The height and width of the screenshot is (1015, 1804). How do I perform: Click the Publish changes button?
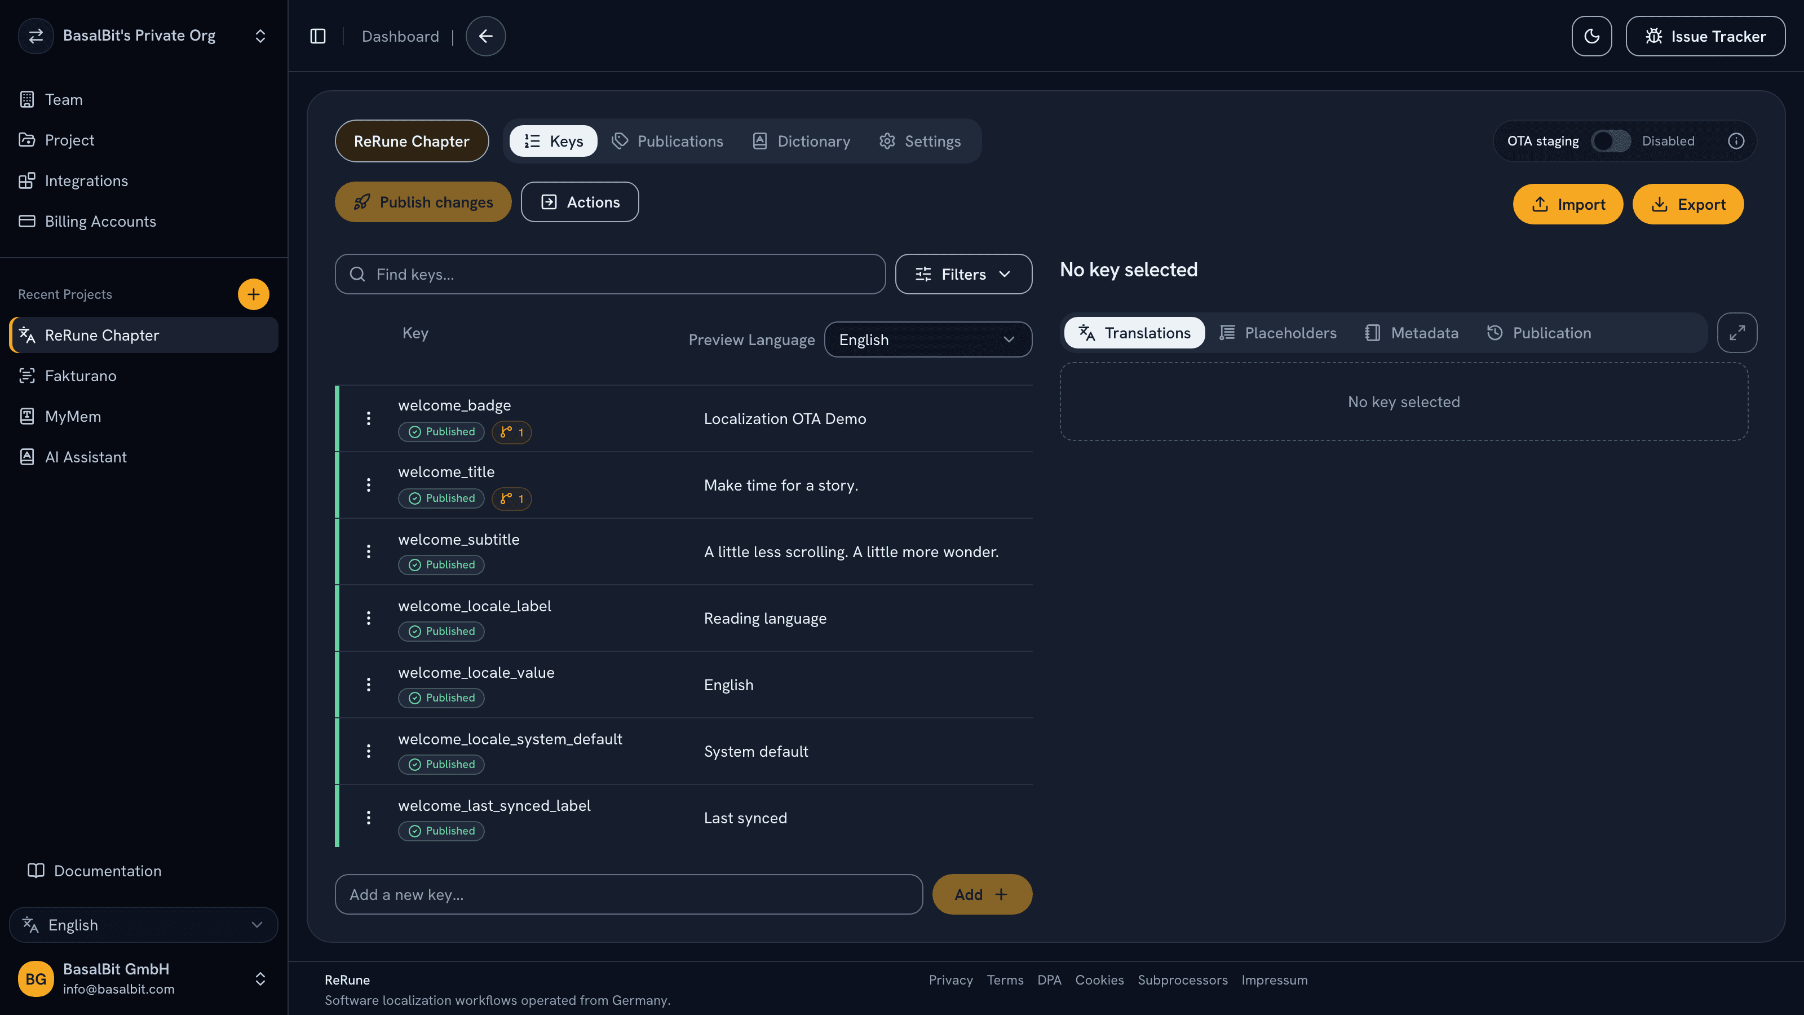pos(423,202)
